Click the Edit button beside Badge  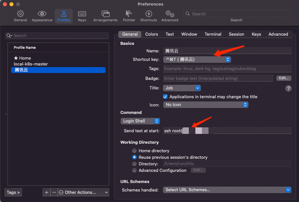284,78
